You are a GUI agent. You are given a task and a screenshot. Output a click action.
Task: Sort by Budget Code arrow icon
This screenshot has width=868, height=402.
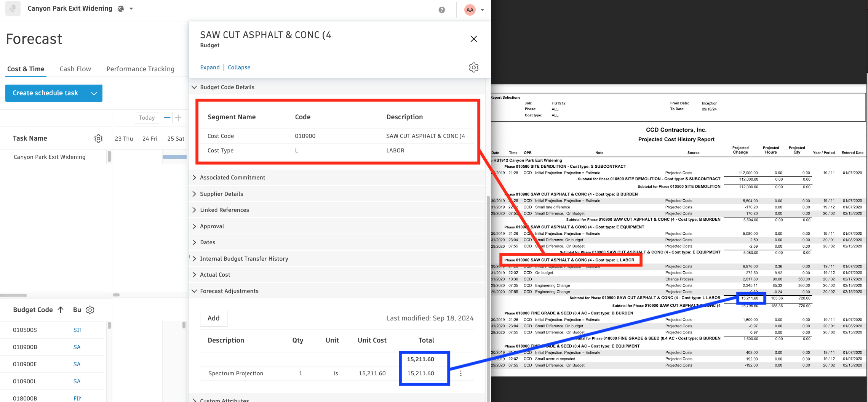(61, 310)
